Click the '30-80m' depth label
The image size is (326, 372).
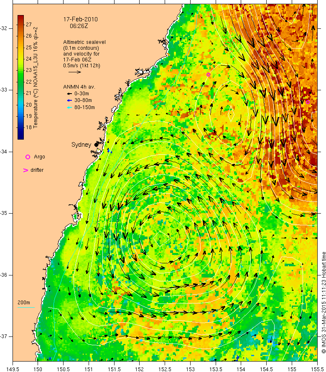click(x=83, y=100)
